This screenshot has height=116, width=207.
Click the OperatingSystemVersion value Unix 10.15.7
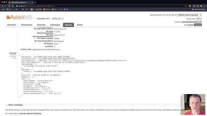(59, 35)
